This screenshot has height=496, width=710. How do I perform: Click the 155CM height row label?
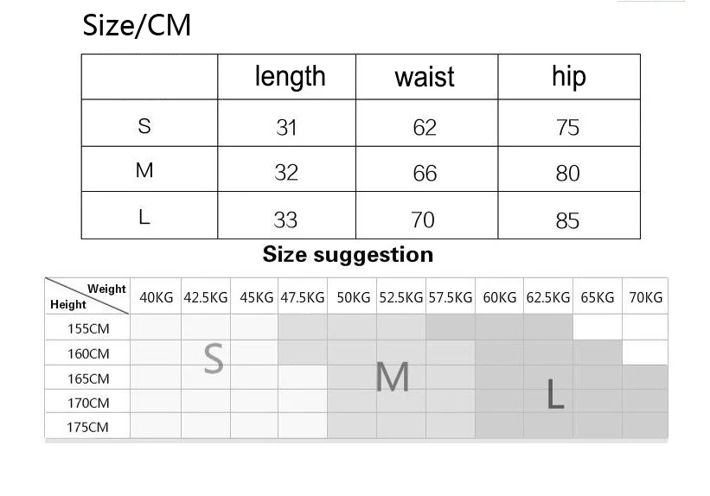[x=88, y=329]
